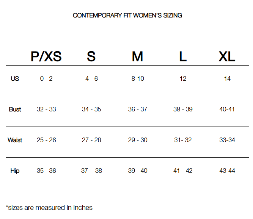Click the US size 0 - 2 cell

click(x=46, y=79)
